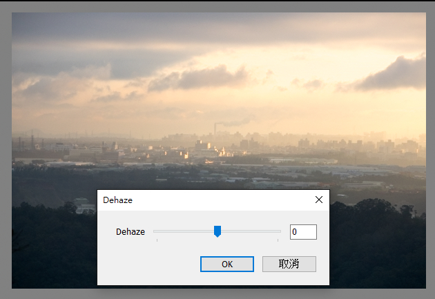435x299 pixels.
Task: Click the Dehaze slider handle
Action: coord(217,231)
